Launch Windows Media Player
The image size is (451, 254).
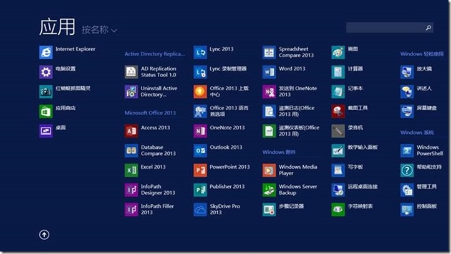(290, 170)
